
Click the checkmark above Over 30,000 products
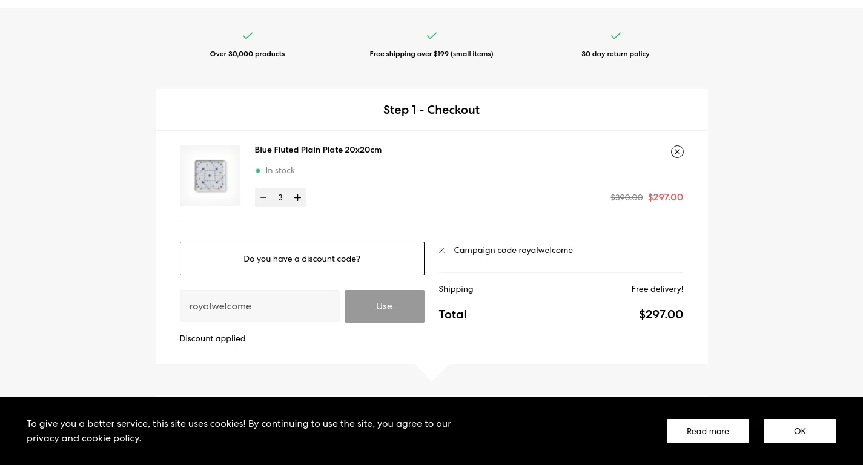pos(247,36)
